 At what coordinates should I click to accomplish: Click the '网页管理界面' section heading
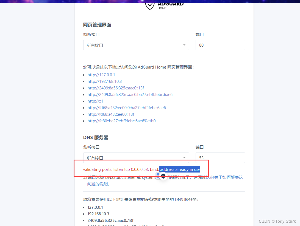pos(97,25)
